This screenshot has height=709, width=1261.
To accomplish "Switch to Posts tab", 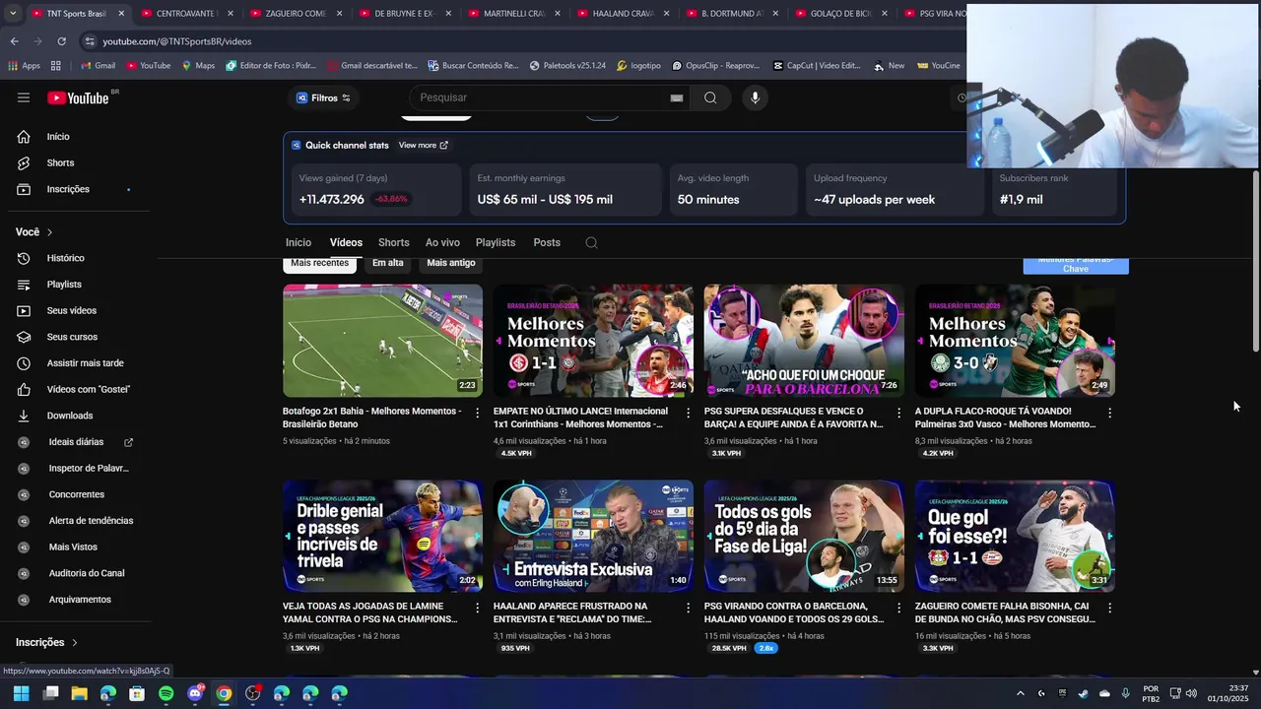I will [x=547, y=242].
